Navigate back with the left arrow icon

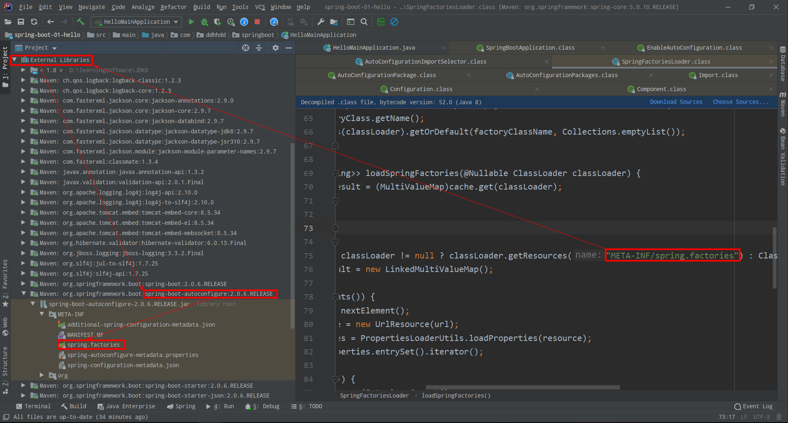50,22
